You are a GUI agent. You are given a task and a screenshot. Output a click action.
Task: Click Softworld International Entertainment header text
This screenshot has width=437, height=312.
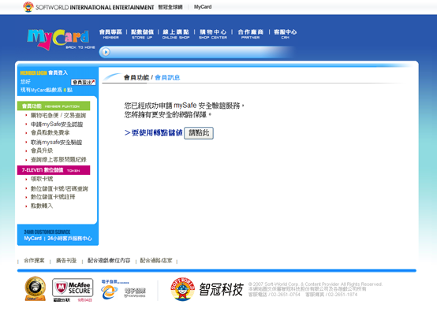[x=95, y=7]
